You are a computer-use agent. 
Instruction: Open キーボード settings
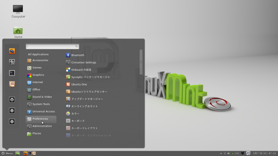tap(75, 121)
